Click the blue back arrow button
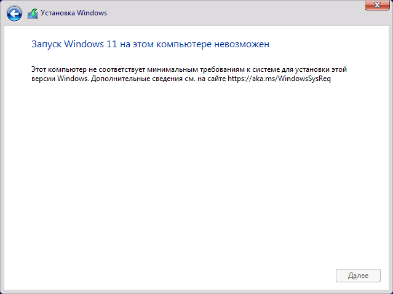 tap(14, 13)
